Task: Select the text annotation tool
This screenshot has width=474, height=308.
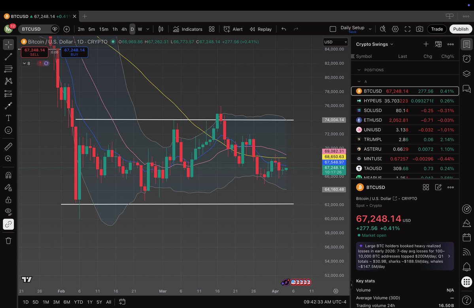Action: tap(8, 118)
